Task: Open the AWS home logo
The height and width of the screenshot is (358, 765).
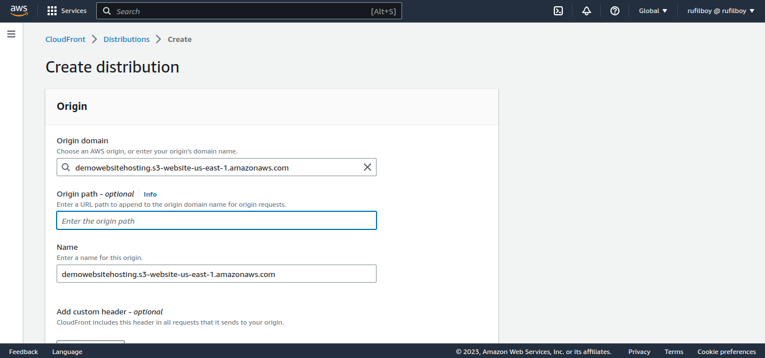Action: (19, 11)
